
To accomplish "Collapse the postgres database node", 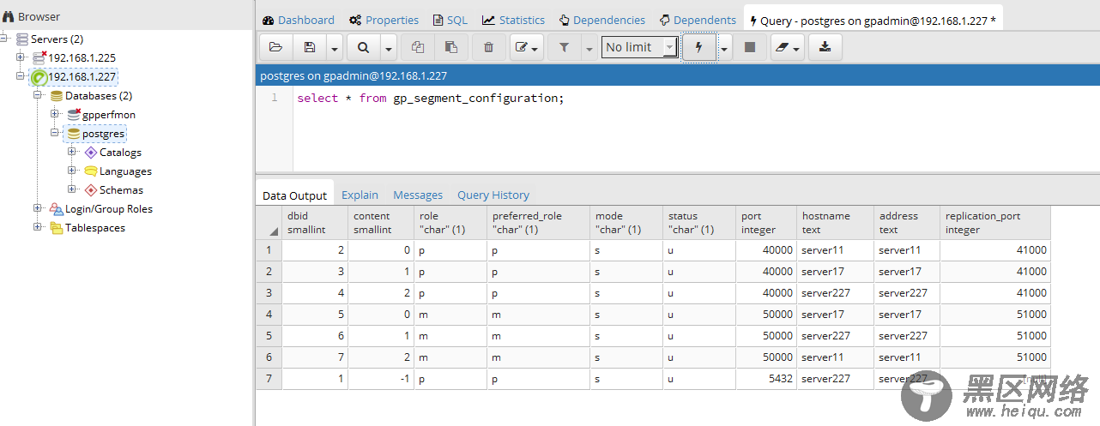I will coord(55,132).
